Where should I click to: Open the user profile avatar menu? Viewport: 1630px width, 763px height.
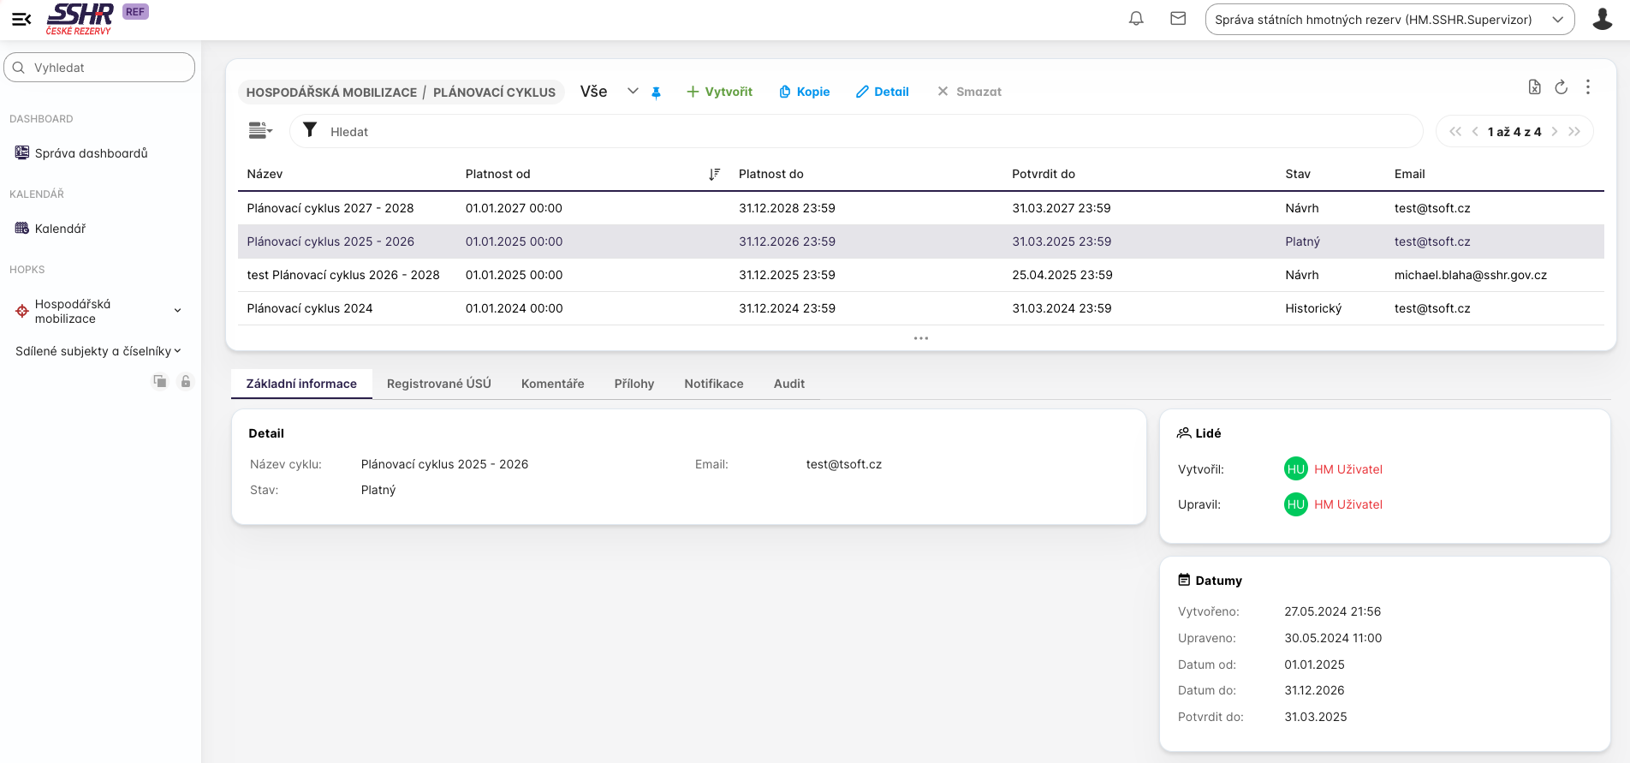pos(1602,19)
